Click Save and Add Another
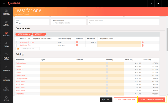 point(125,100)
